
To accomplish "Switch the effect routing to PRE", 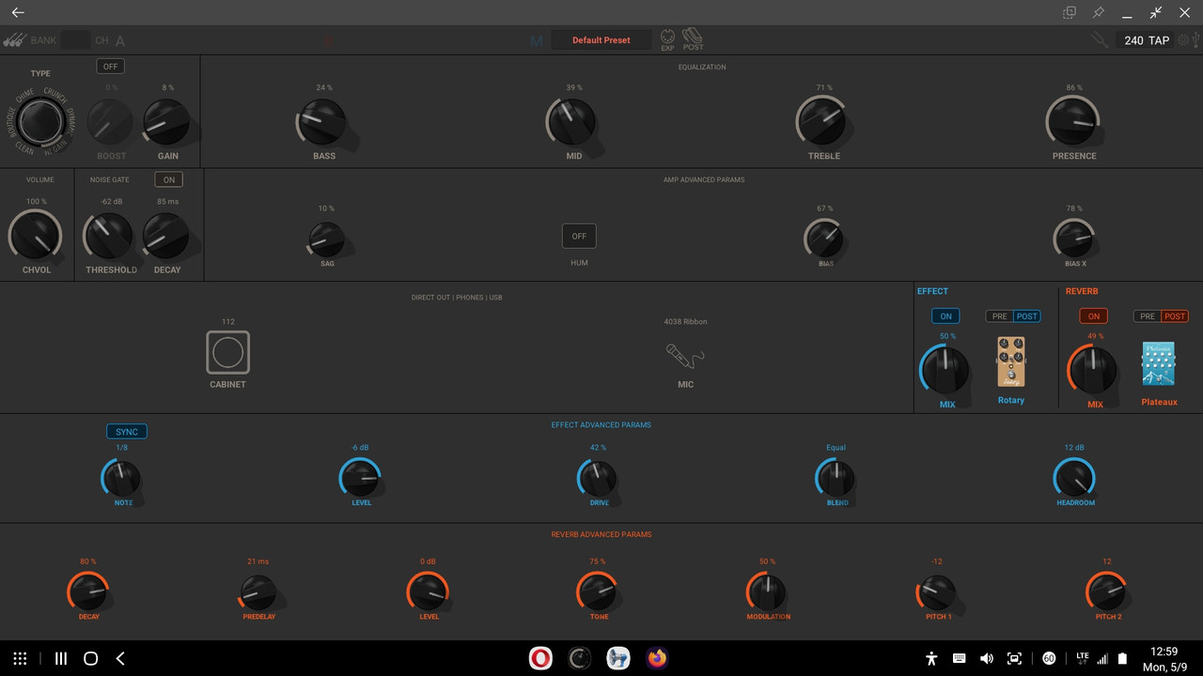I will (998, 316).
